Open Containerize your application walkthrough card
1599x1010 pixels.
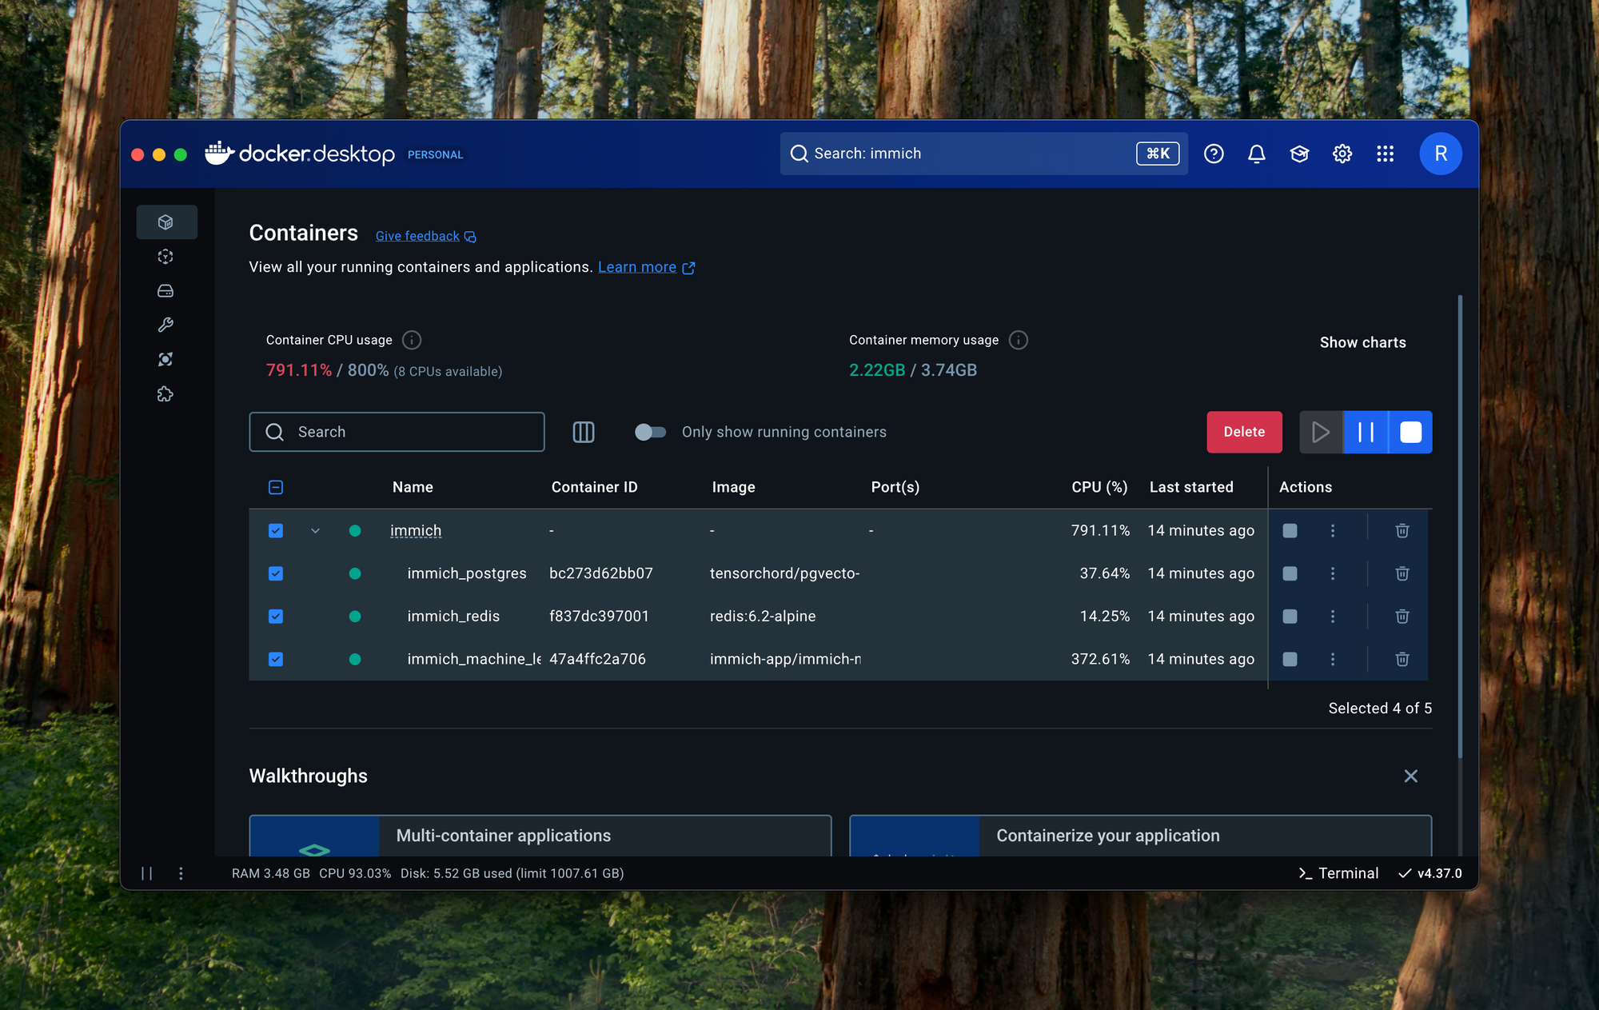pos(1140,836)
